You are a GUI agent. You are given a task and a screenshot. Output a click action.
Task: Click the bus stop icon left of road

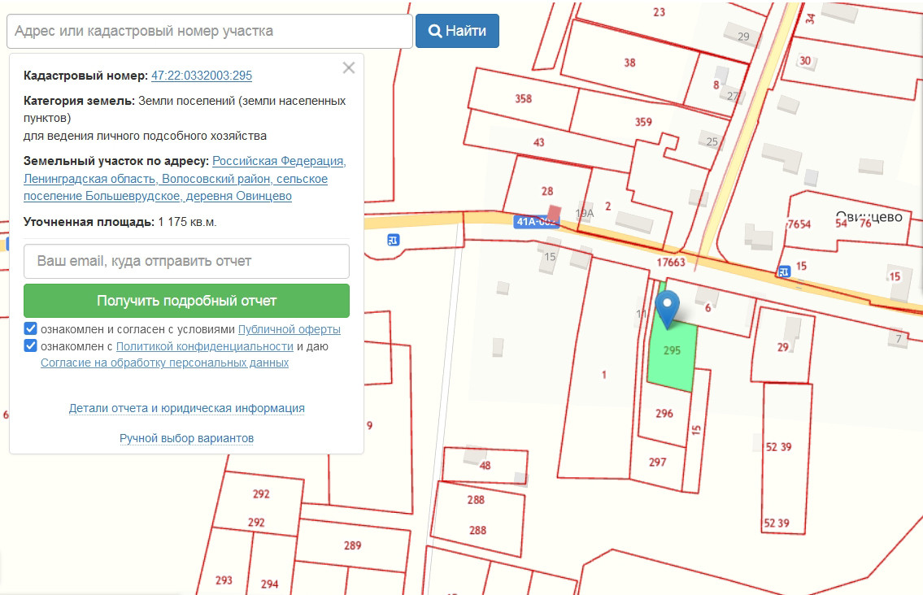(x=393, y=240)
